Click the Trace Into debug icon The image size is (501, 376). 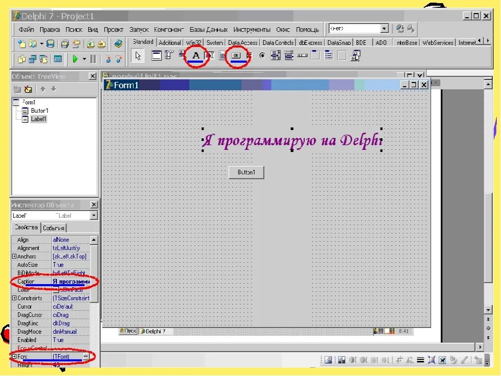point(109,59)
